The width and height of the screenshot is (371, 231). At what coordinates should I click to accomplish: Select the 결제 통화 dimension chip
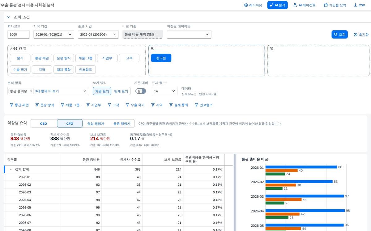click(x=63, y=70)
